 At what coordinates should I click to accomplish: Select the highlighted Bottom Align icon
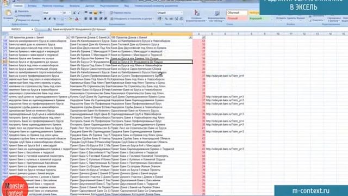tap(96, 13)
